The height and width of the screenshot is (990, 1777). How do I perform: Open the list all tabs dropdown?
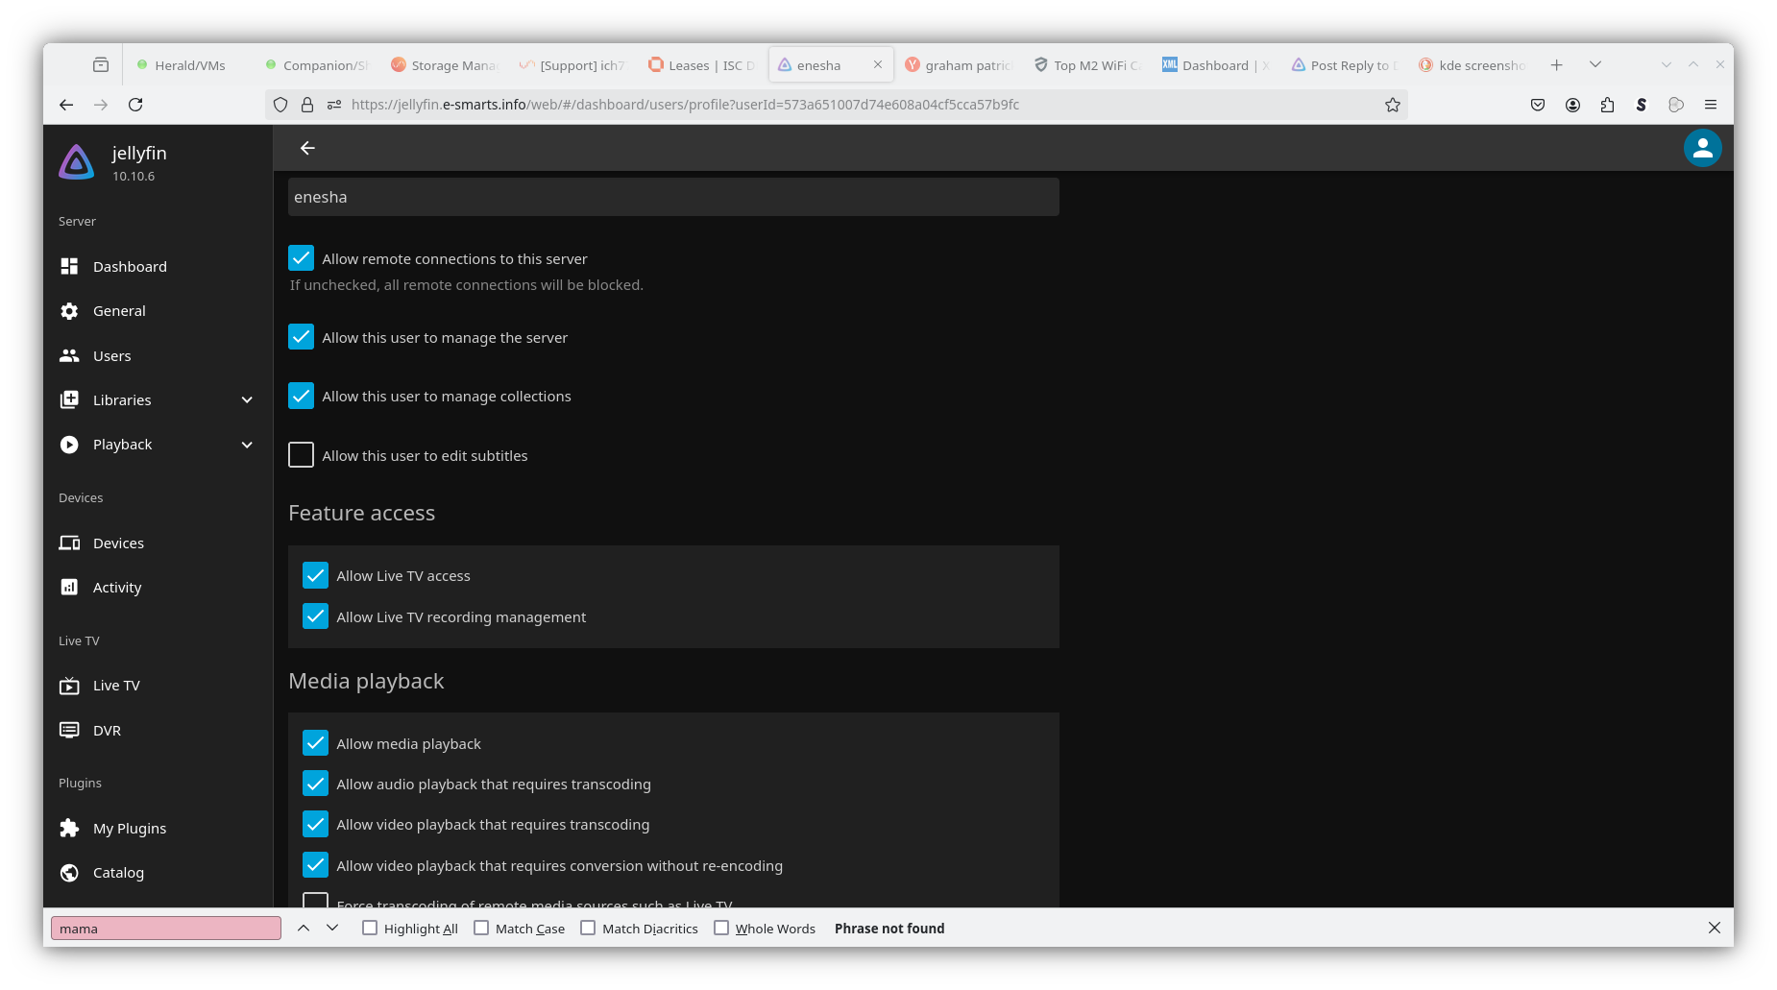tap(1595, 65)
